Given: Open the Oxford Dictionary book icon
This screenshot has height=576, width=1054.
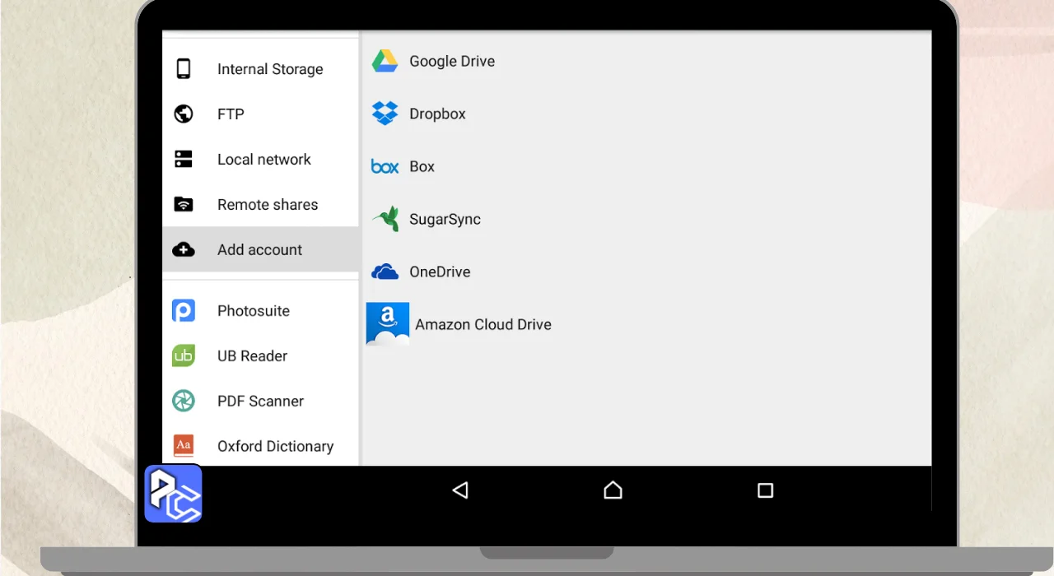Looking at the screenshot, I should coord(184,446).
